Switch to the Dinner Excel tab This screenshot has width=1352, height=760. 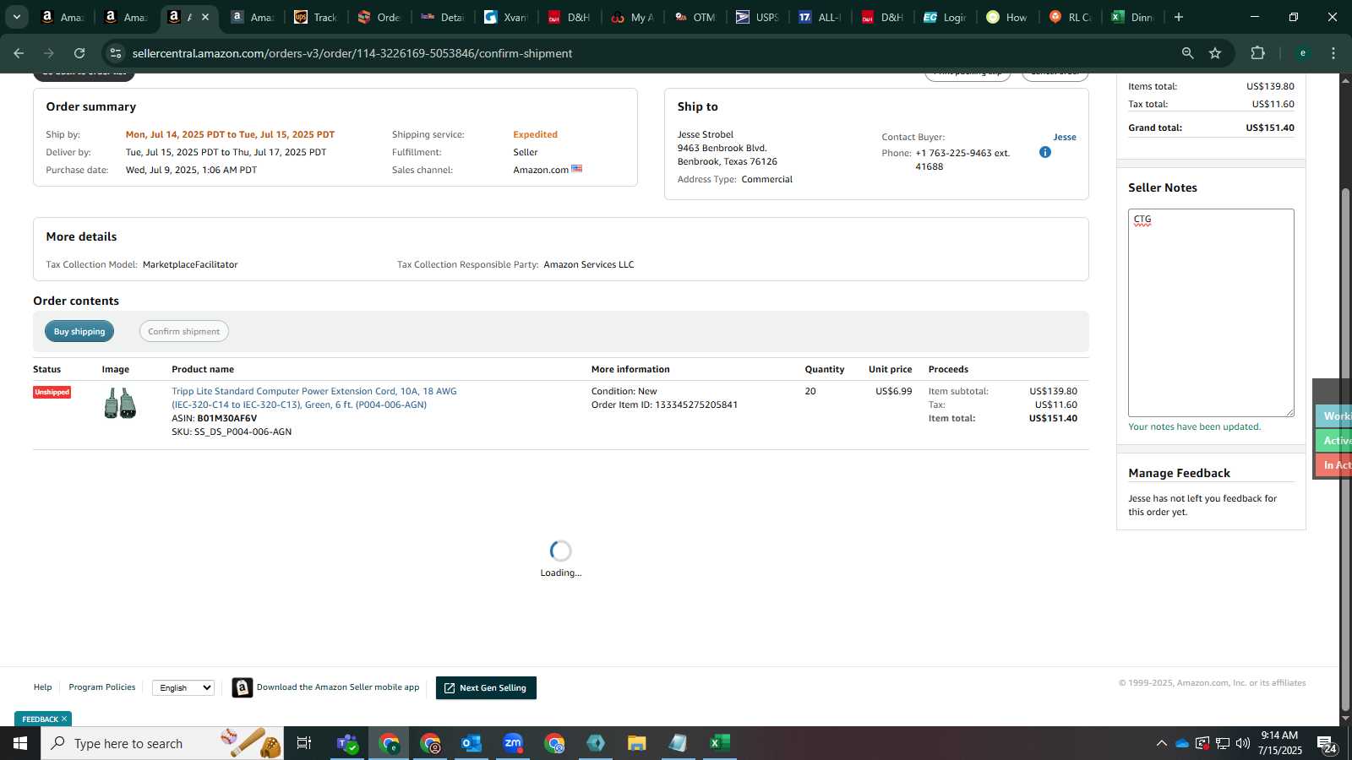point(1133,17)
